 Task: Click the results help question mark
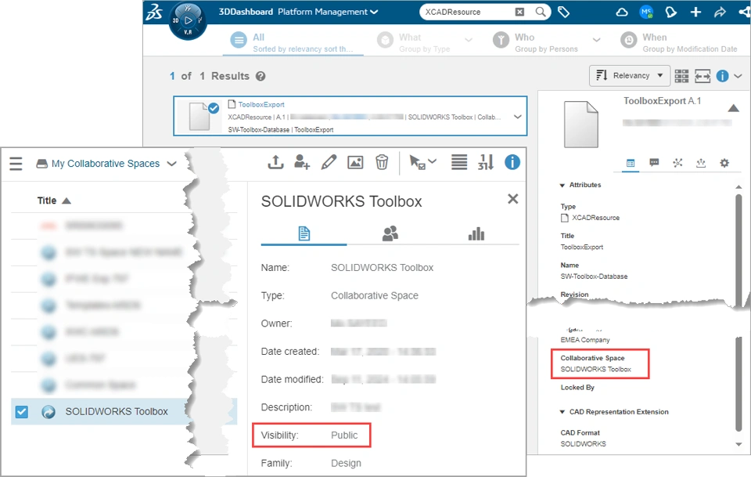click(261, 76)
